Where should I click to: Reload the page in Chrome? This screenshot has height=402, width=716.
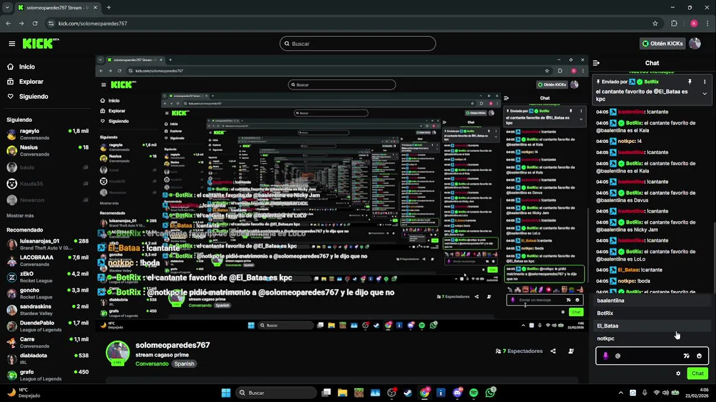[35, 23]
